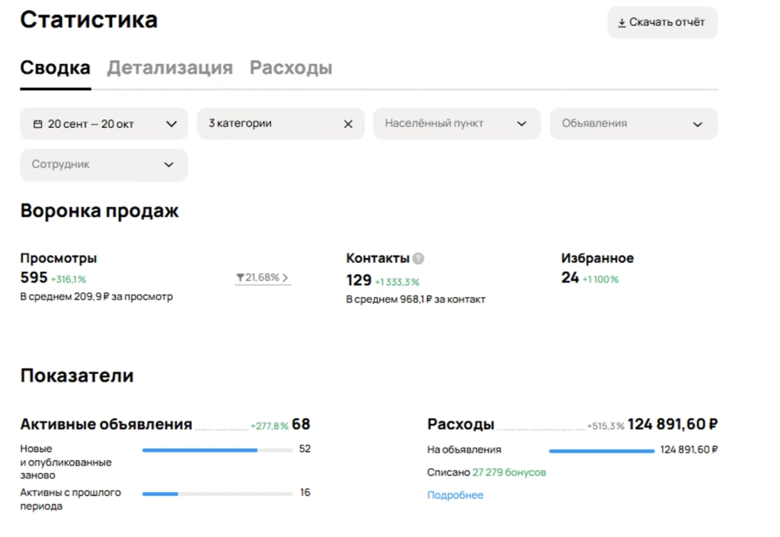Expand the date range dropdown chevron

coord(171,124)
